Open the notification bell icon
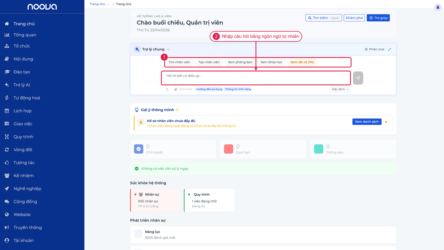Screen dimensions: 444x250 click(x=438, y=7)
